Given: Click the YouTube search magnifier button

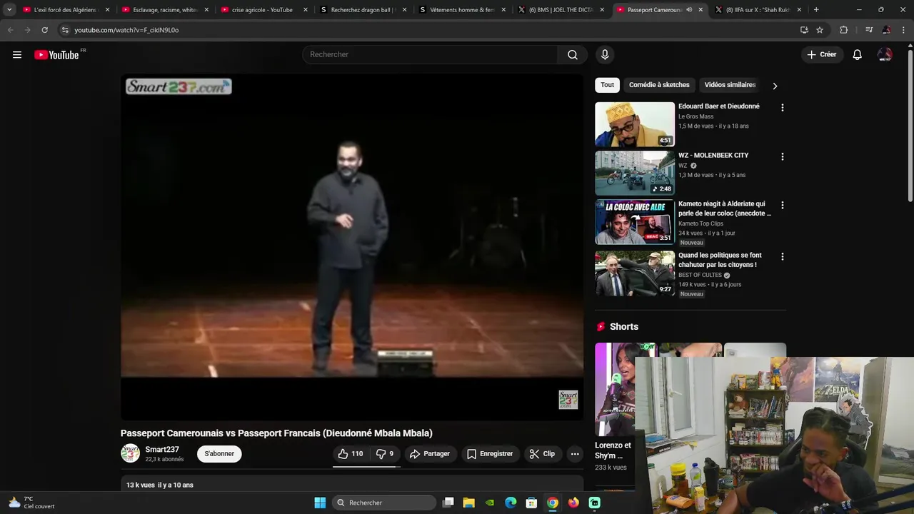Looking at the screenshot, I should pos(573,55).
